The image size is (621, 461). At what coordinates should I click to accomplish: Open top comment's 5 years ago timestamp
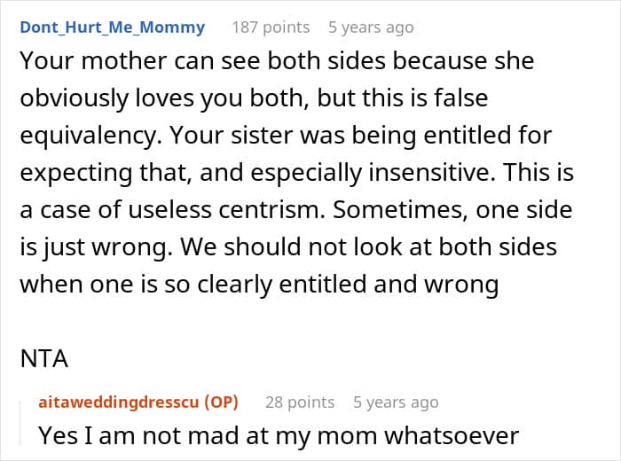click(x=371, y=27)
